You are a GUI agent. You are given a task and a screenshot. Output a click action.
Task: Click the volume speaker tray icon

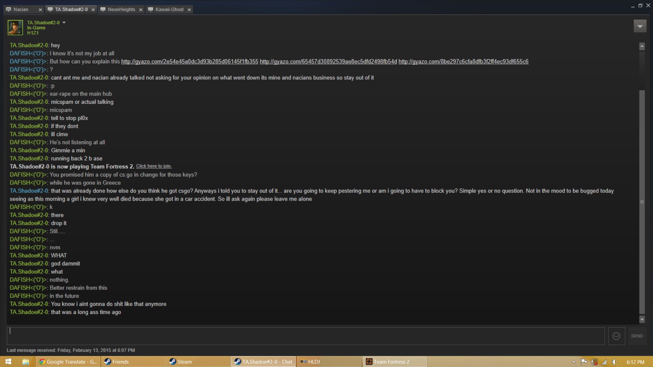(x=614, y=362)
